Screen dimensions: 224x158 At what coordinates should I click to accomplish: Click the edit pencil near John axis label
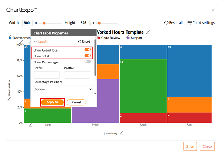(x=30, y=125)
